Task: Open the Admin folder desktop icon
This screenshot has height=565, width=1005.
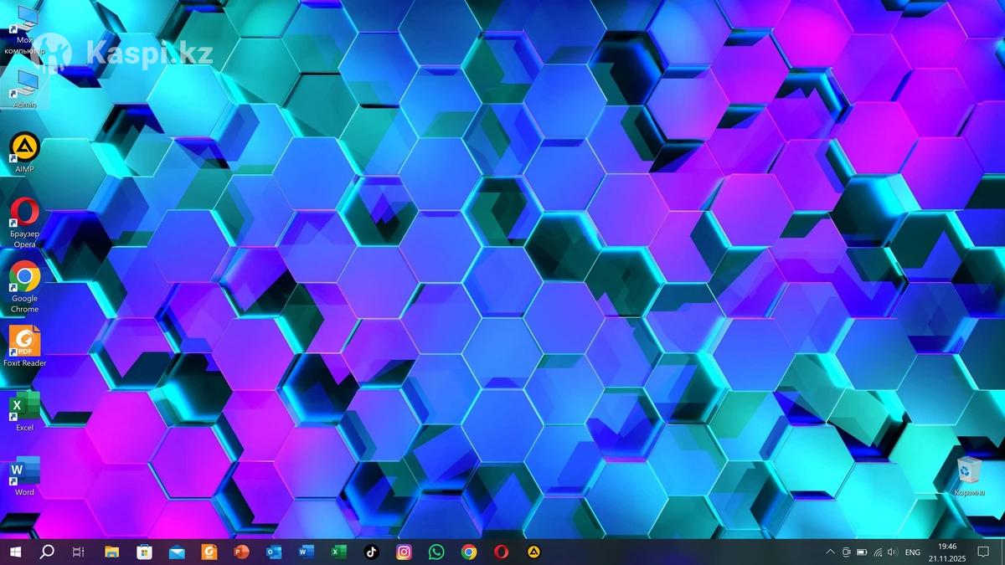Action: [x=25, y=84]
